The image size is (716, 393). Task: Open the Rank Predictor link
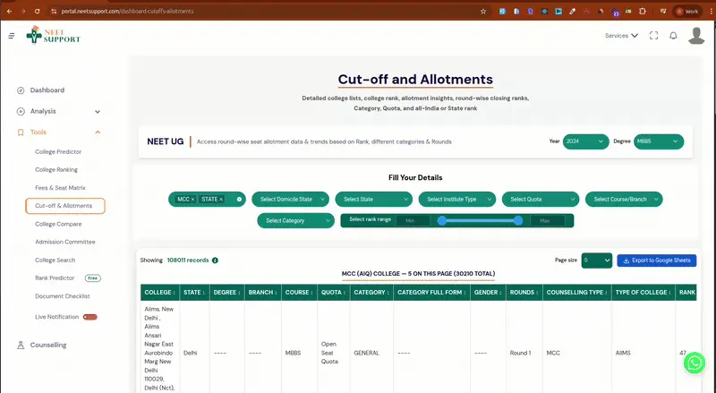point(56,278)
